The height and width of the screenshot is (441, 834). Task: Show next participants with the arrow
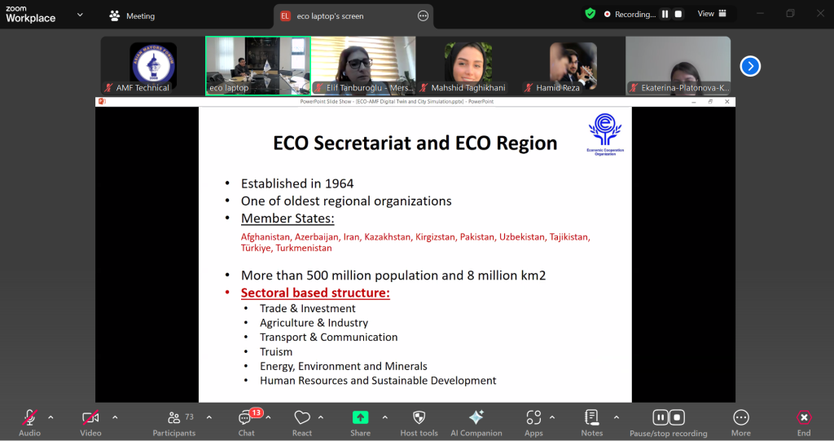[750, 66]
